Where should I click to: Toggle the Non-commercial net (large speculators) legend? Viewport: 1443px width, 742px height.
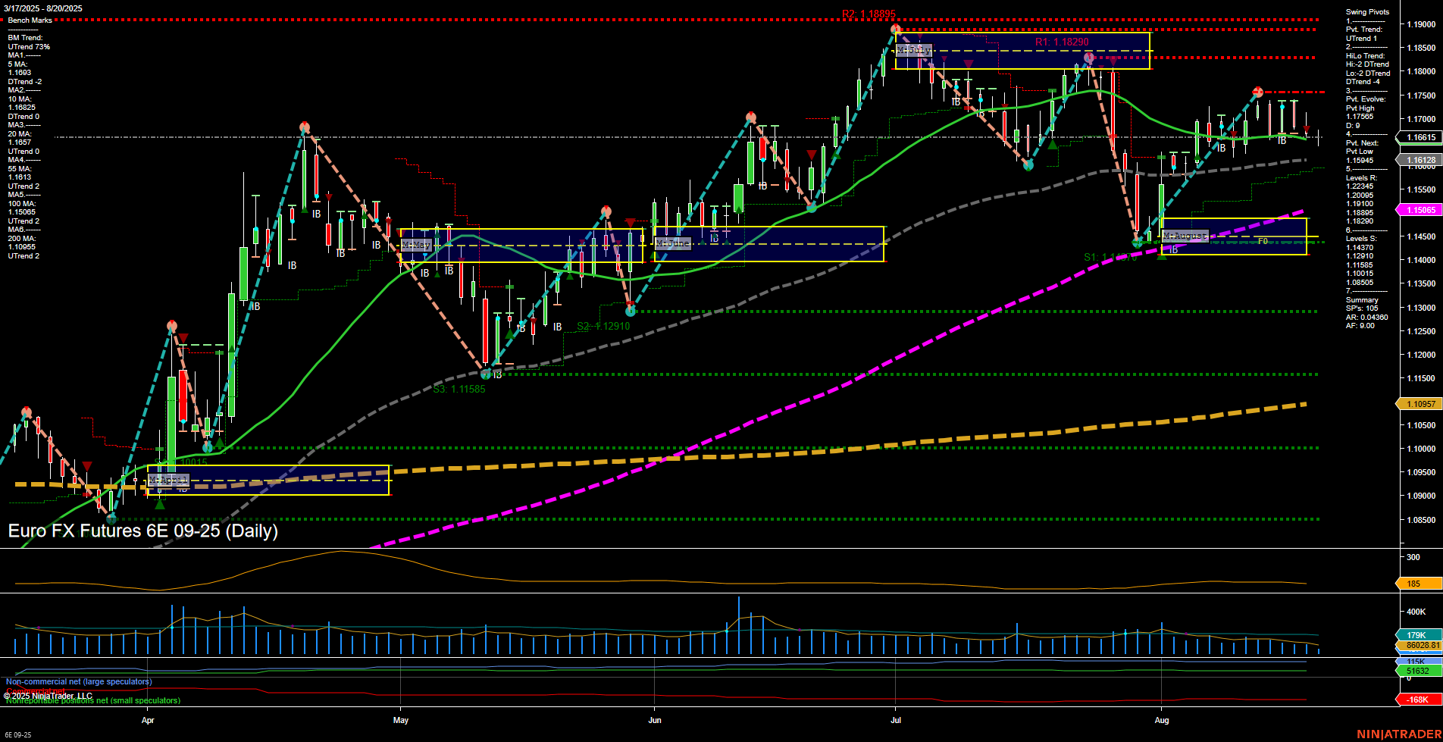pyautogui.click(x=77, y=681)
